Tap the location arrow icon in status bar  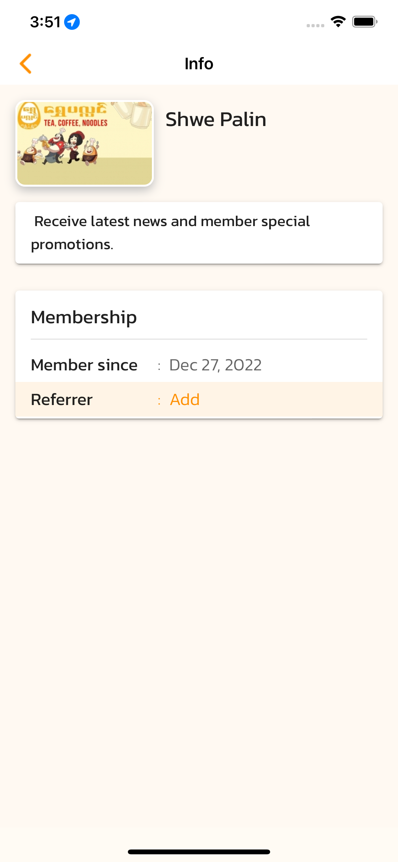click(72, 22)
